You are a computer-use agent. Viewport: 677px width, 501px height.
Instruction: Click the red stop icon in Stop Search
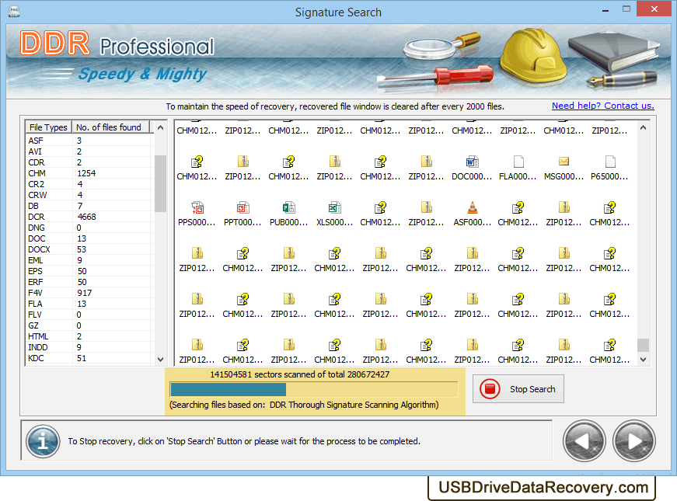pos(490,389)
